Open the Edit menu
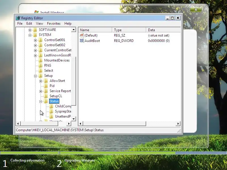The width and height of the screenshot is (227, 170). point(29,24)
